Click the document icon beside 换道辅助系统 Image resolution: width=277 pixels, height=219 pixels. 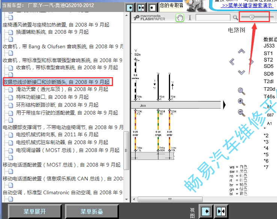point(11,32)
